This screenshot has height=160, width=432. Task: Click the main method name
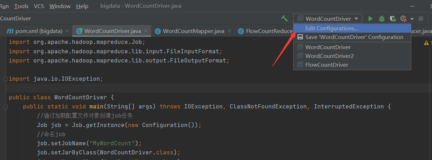(96, 107)
